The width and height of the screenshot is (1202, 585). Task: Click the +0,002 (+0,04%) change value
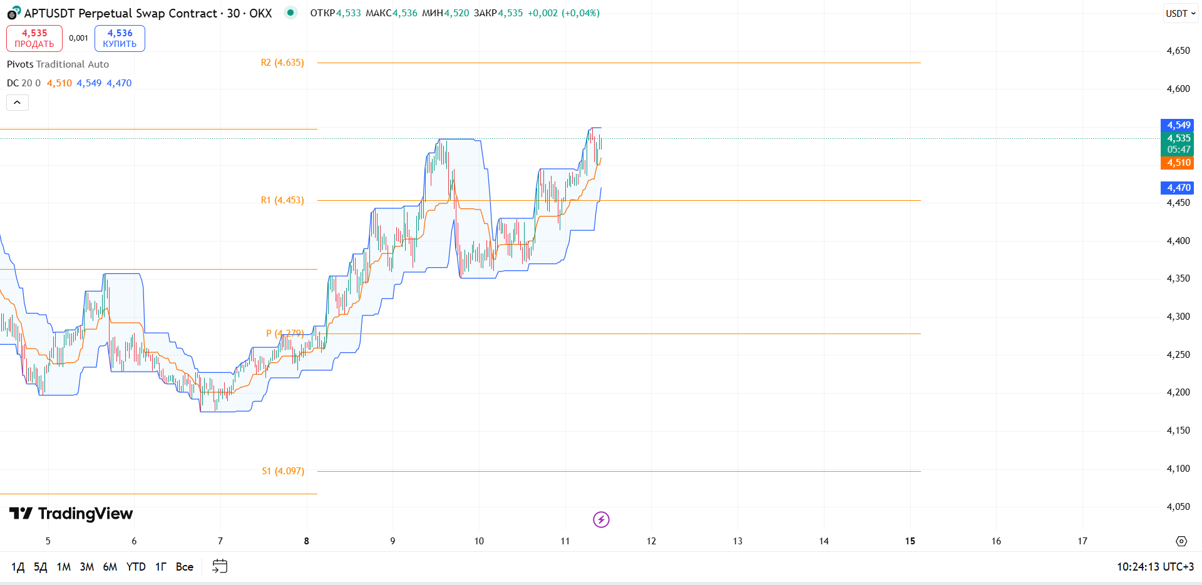pyautogui.click(x=564, y=13)
